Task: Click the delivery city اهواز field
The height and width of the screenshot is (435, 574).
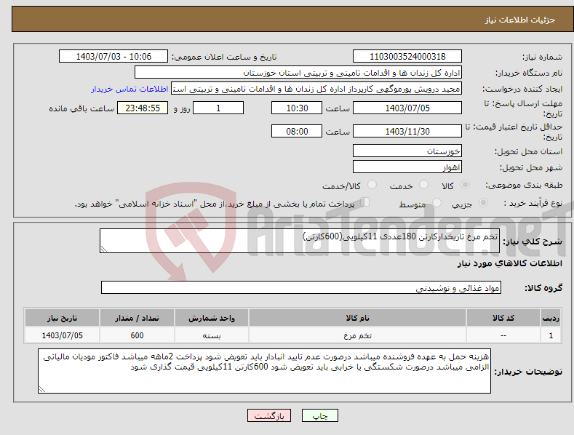Action: [407, 167]
